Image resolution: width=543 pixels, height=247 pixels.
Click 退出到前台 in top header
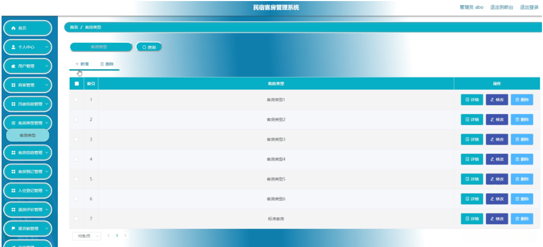tap(502, 7)
